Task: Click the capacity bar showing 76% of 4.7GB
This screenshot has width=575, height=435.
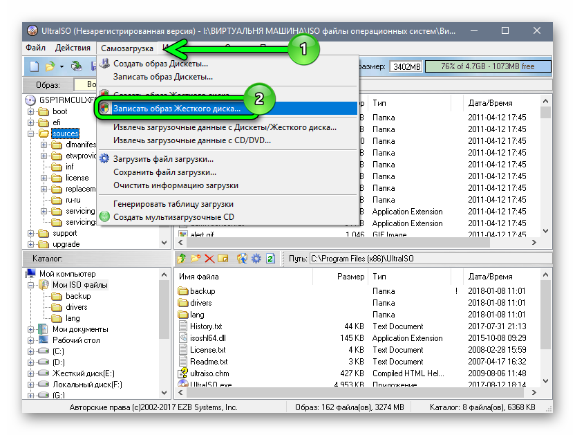Action: (488, 66)
